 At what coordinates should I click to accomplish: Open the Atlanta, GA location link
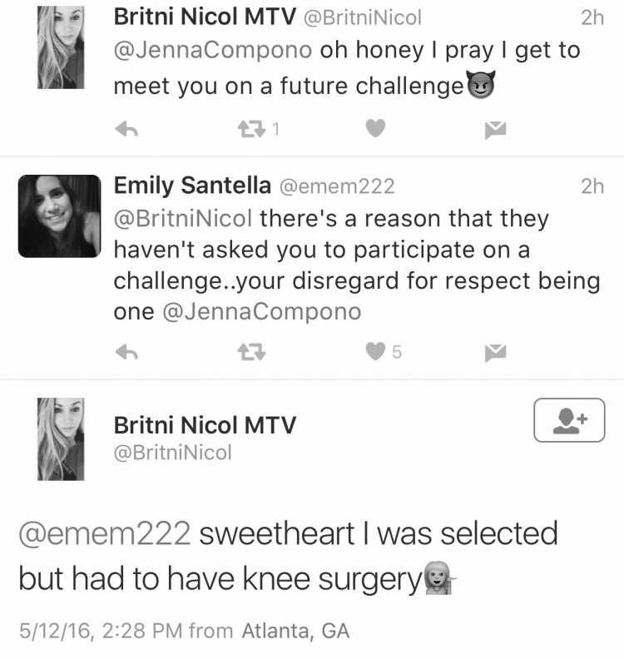pyautogui.click(x=295, y=631)
